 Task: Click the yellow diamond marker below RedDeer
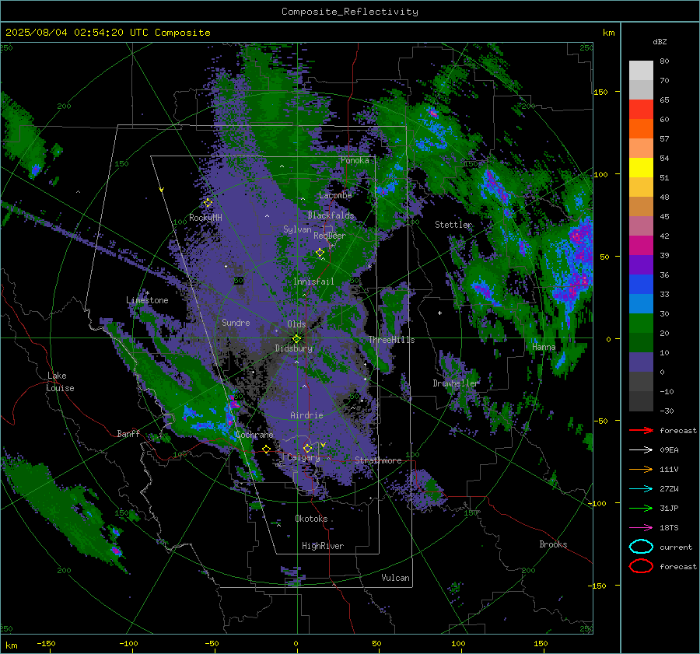320,253
